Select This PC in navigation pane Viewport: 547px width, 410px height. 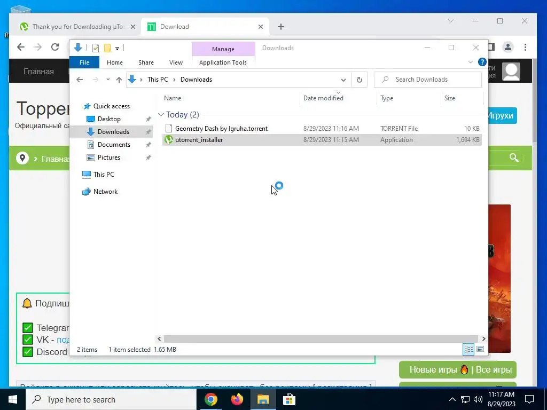104,175
